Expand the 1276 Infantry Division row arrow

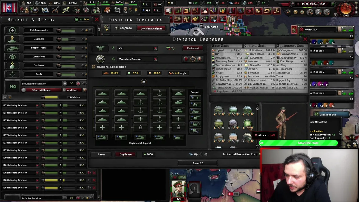pos(37,128)
